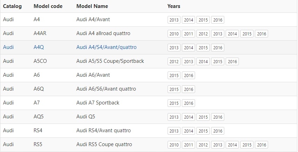Image resolution: width=298 pixels, height=152 pixels.
Task: Click 2016 for Audi RS4/Avant quattro
Action: [x=218, y=131]
